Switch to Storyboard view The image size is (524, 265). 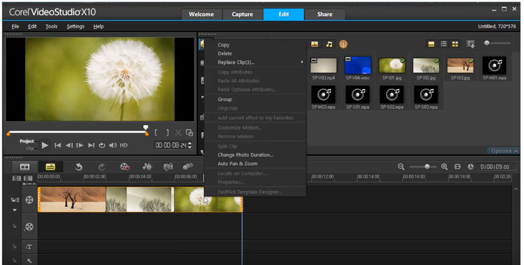25,167
